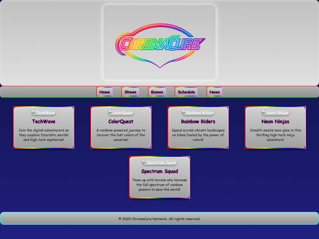319x239 pixels.
Task: Open the News nav link
Action: click(214, 92)
